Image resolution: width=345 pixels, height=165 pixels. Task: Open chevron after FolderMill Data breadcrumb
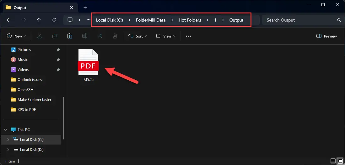(172, 20)
